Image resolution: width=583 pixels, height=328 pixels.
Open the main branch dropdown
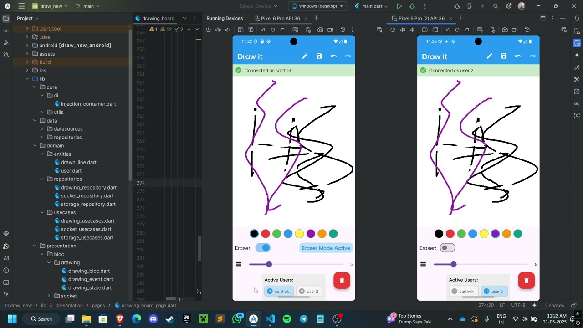coord(88,6)
